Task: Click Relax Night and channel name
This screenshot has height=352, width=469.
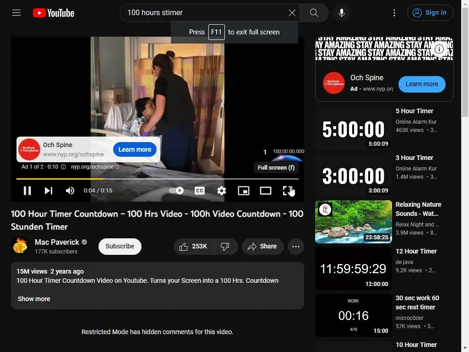Action: pos(417,225)
